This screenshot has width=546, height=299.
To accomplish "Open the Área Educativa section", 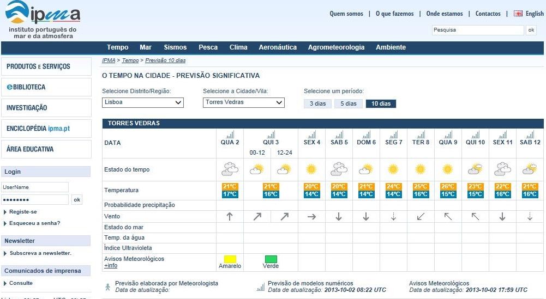I will (46, 149).
